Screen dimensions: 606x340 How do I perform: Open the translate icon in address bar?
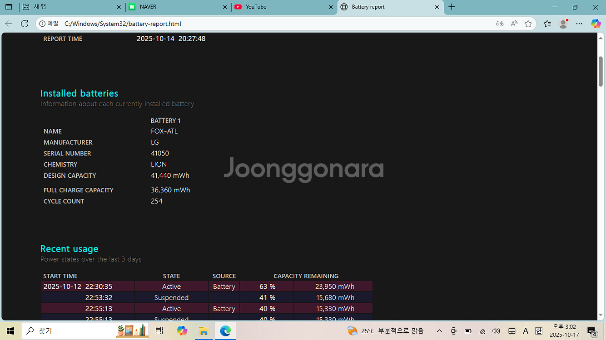tap(500, 24)
